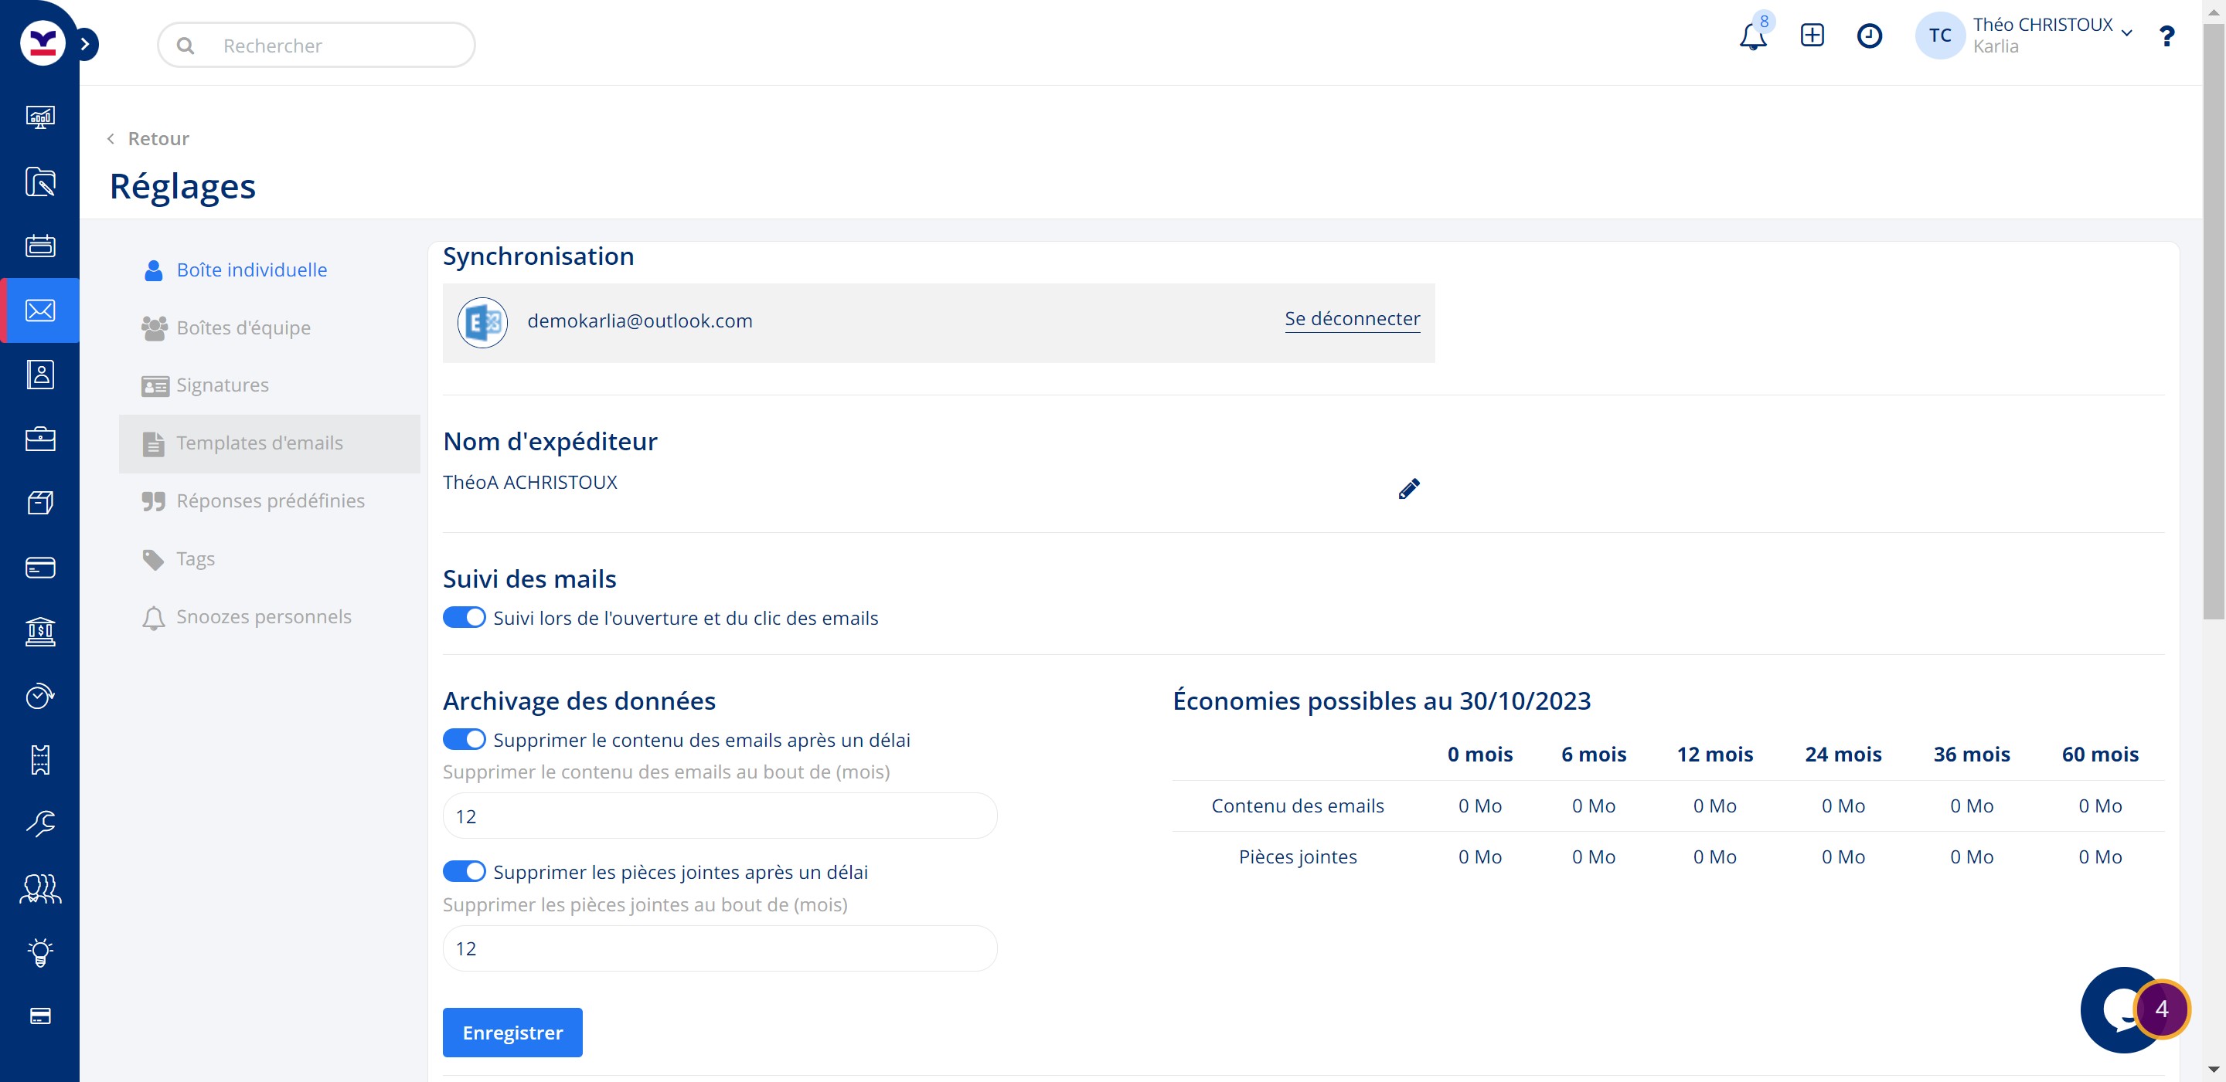Toggle deleting attachments after a delay
The width and height of the screenshot is (2226, 1082).
pos(464,871)
